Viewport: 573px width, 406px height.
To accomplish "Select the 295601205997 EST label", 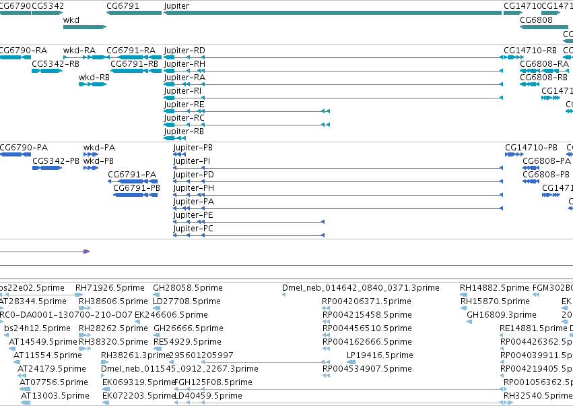I will click(201, 356).
